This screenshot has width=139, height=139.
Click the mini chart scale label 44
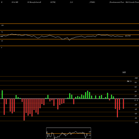[x=90, y=135]
